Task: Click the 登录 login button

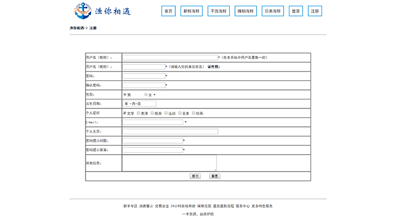Action: [x=296, y=11]
